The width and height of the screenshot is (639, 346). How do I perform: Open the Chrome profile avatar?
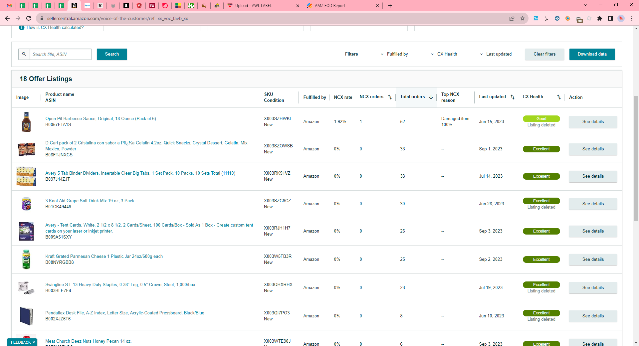click(x=621, y=18)
